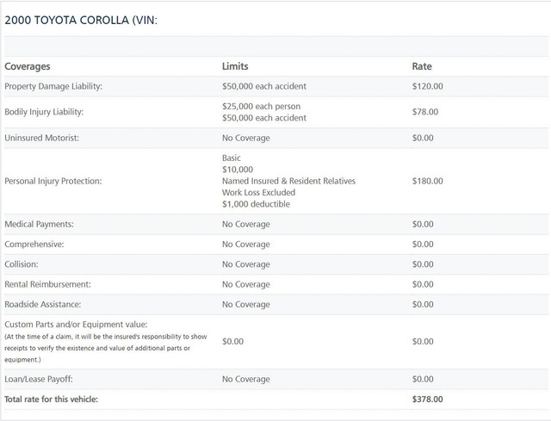Viewport: 551px width, 421px height.
Task: Click the $120.00 property damage rate
Action: coord(427,86)
